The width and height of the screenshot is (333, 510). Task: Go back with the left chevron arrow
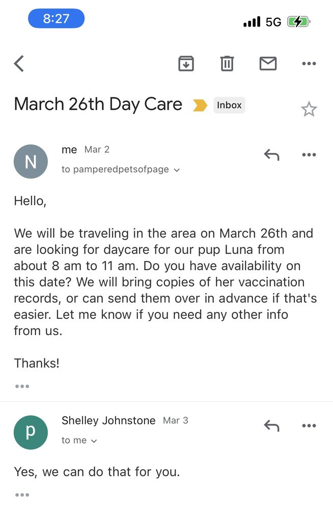click(x=19, y=64)
